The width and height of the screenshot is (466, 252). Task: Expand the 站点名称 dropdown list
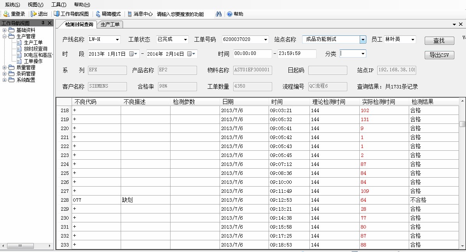pos(363,39)
